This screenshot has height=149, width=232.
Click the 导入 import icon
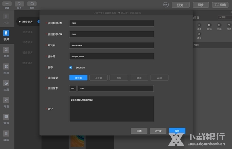tap(19, 4)
